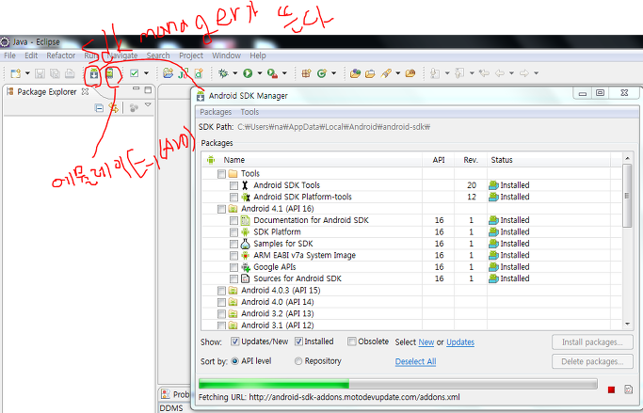
Task: Click the New wizard toolbar icon
Action: (16, 73)
